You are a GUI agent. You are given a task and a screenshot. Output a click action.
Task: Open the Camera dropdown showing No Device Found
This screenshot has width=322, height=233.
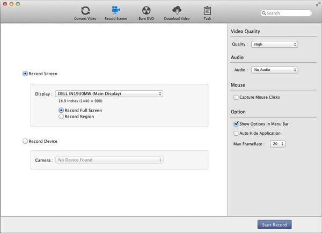pos(109,160)
